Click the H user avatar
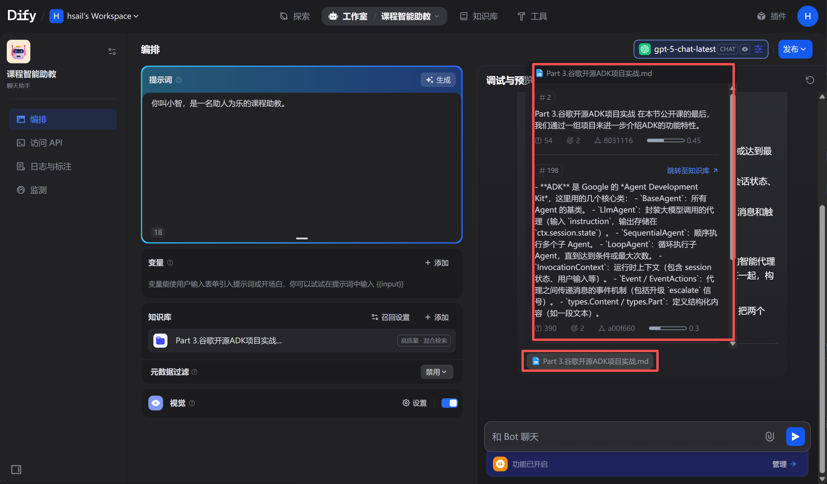This screenshot has width=827, height=484. pos(807,16)
